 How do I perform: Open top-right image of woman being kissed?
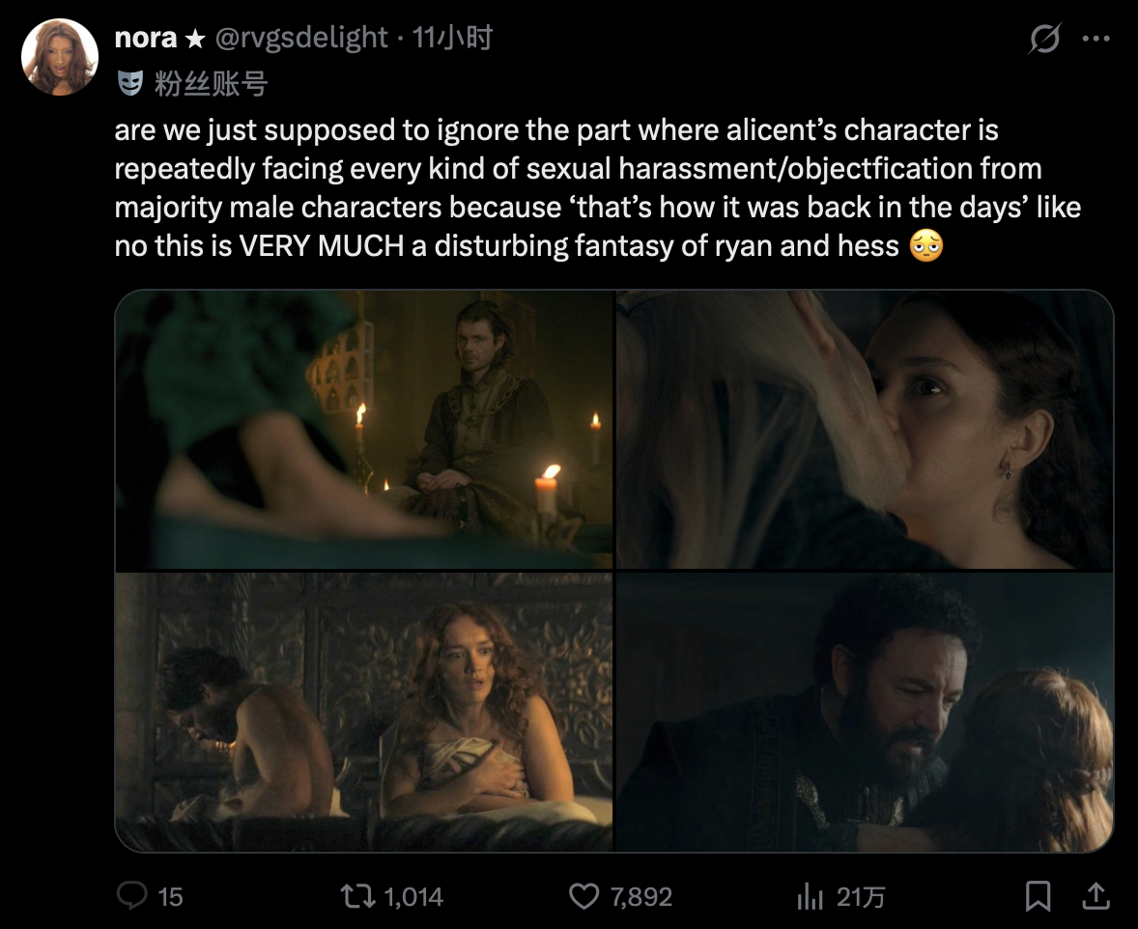click(865, 429)
